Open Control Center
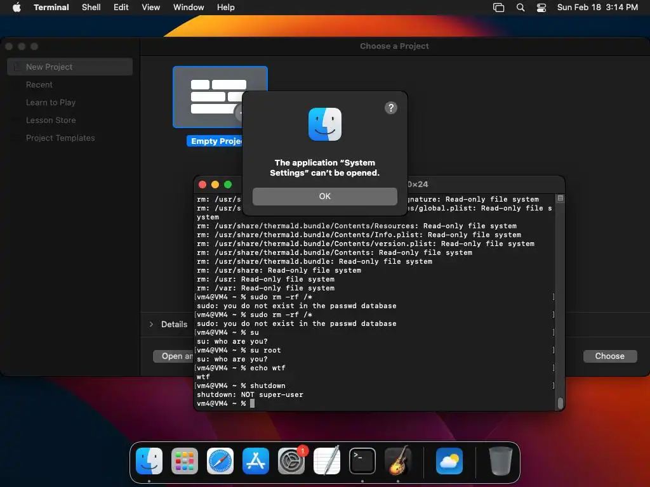 [x=541, y=8]
